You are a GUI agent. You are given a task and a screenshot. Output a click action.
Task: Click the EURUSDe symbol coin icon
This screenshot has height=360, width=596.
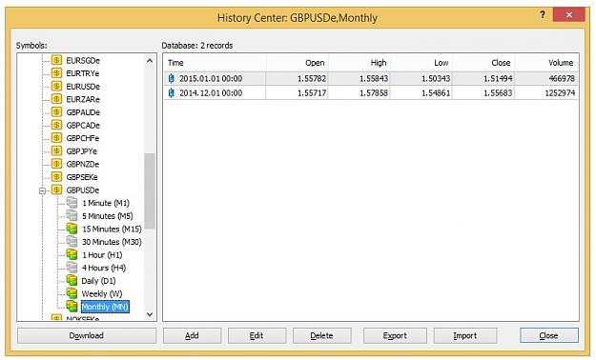coord(56,87)
